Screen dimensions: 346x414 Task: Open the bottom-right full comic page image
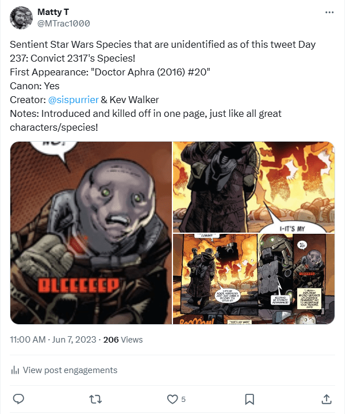point(254,279)
